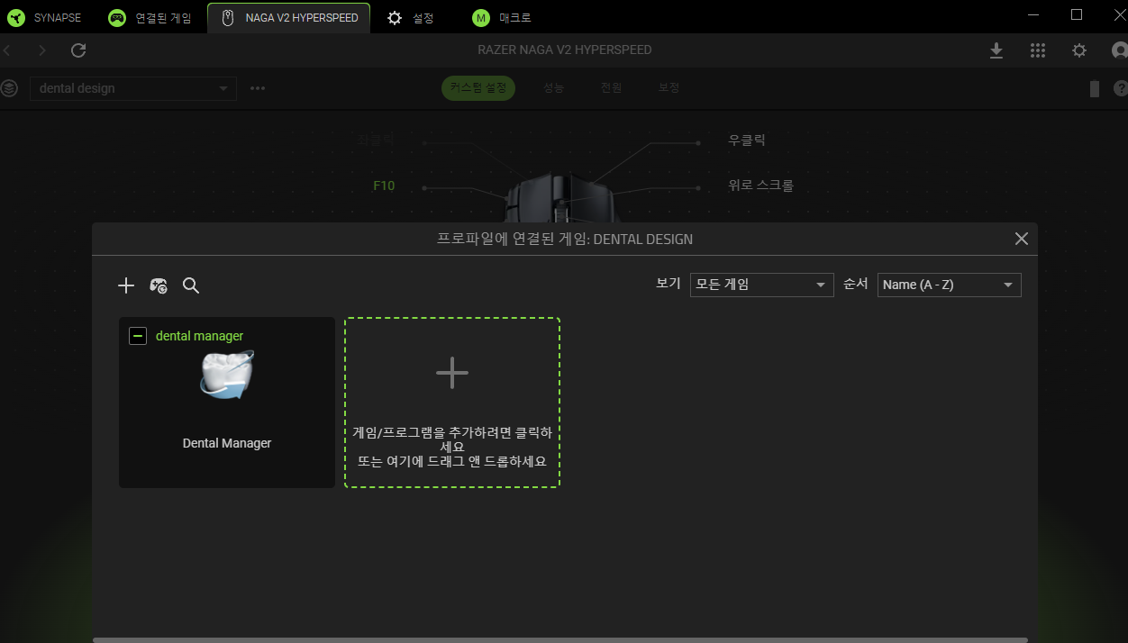Click the gamepad icon in the top tab
This screenshot has width=1128, height=643.
(117, 18)
